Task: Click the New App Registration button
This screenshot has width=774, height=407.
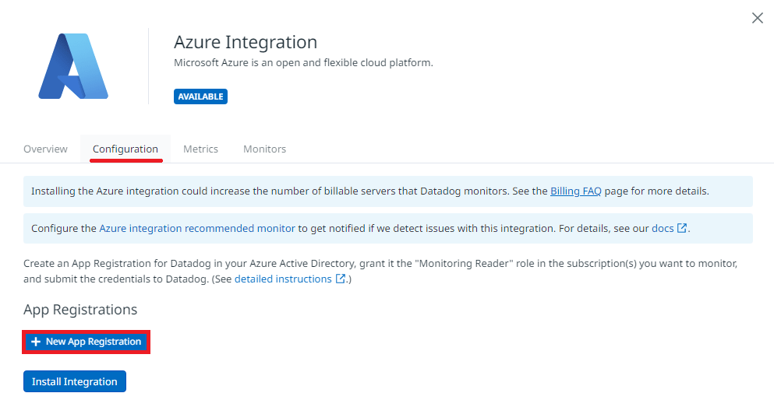Action: 86,342
